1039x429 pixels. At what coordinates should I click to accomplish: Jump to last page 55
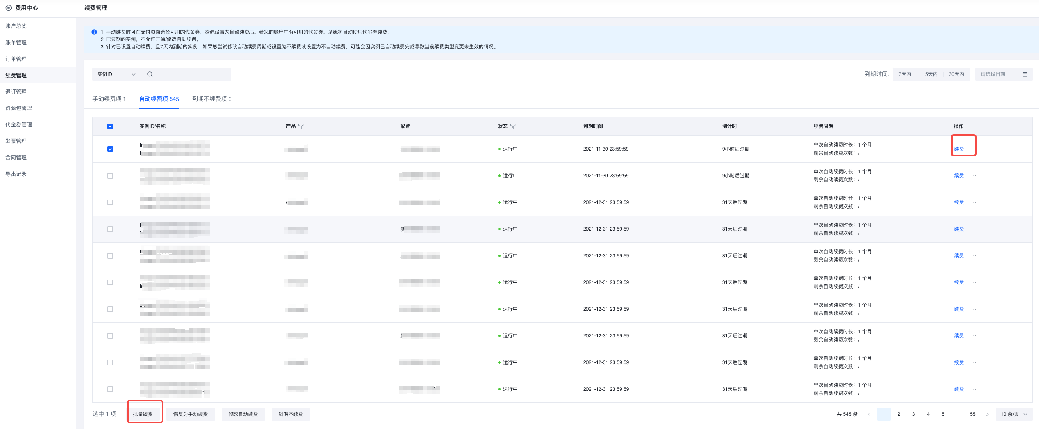pyautogui.click(x=973, y=414)
